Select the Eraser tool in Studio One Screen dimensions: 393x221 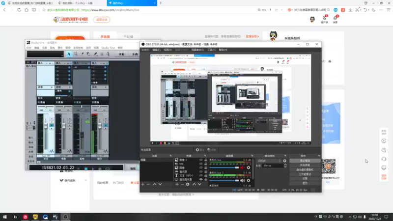click(x=88, y=54)
